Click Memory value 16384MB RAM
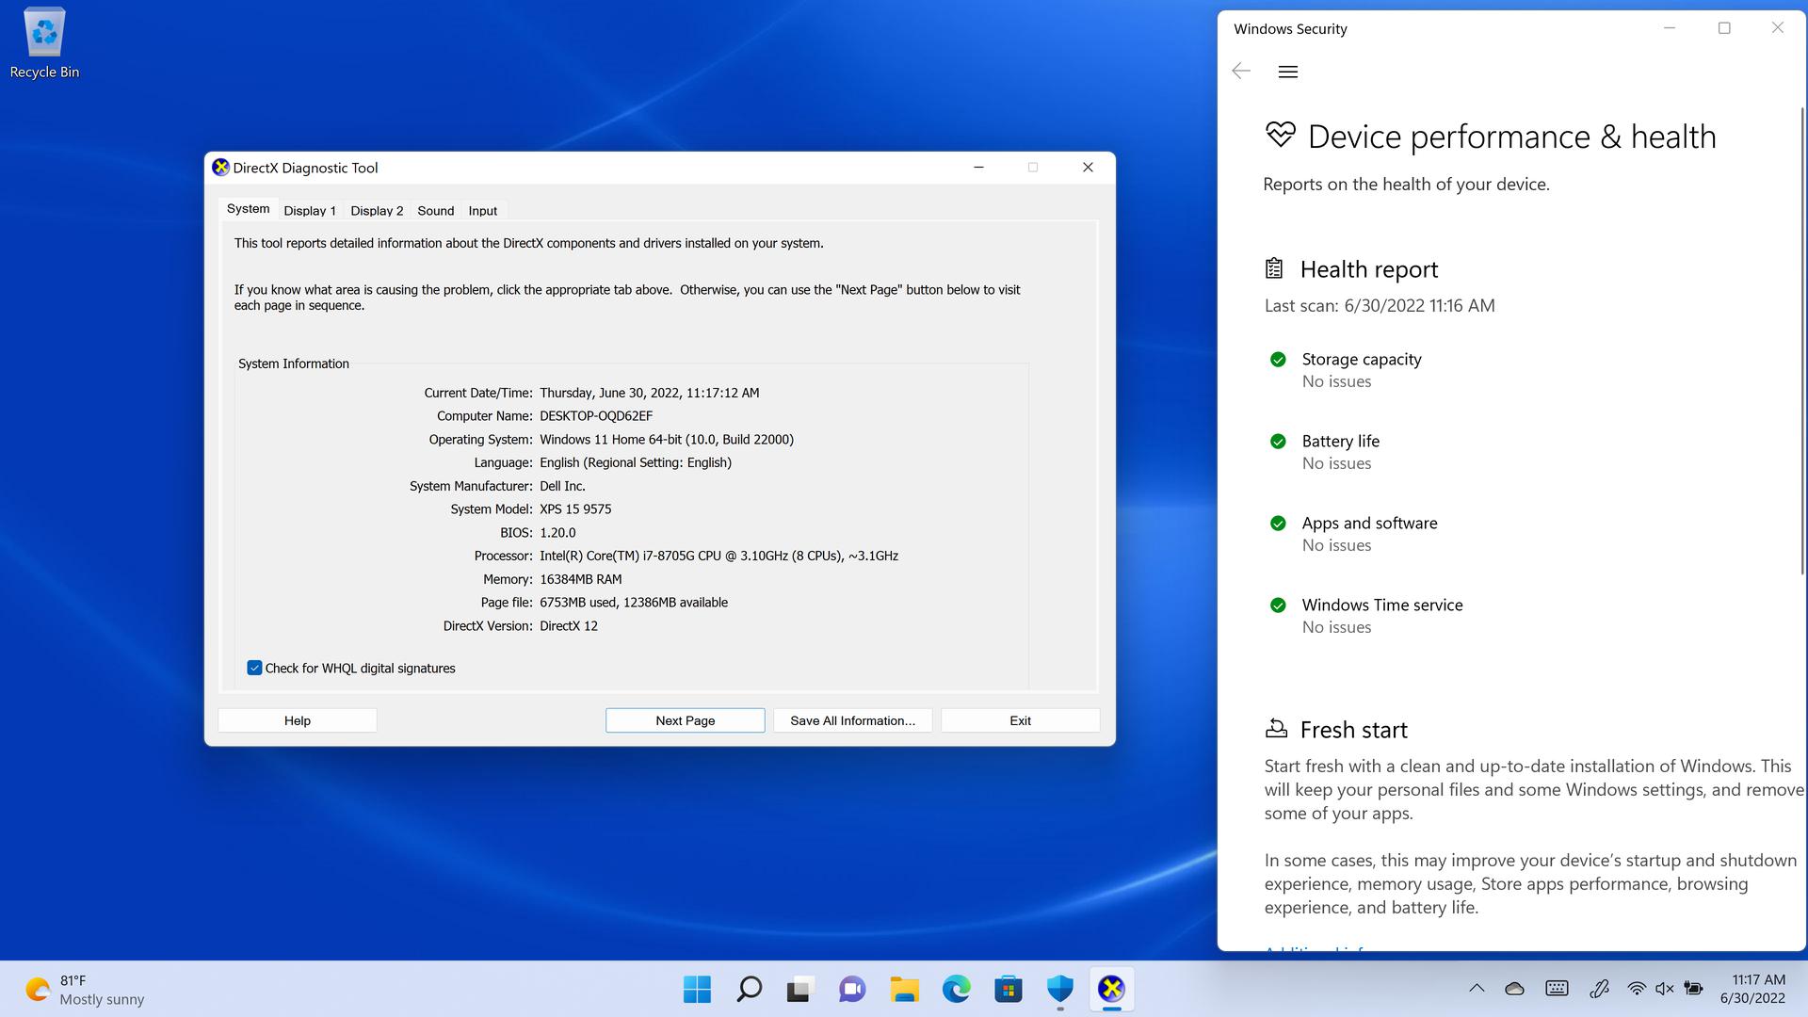Screen dimensions: 1808x1017 point(581,579)
